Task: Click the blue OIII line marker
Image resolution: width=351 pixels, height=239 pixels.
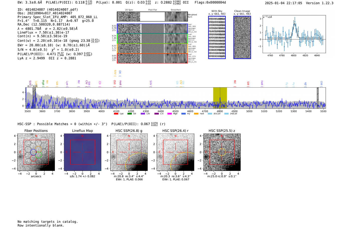Action: click(321, 84)
